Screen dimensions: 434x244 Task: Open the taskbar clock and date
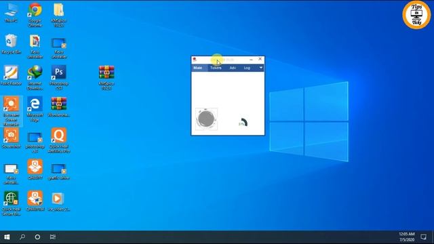407,237
